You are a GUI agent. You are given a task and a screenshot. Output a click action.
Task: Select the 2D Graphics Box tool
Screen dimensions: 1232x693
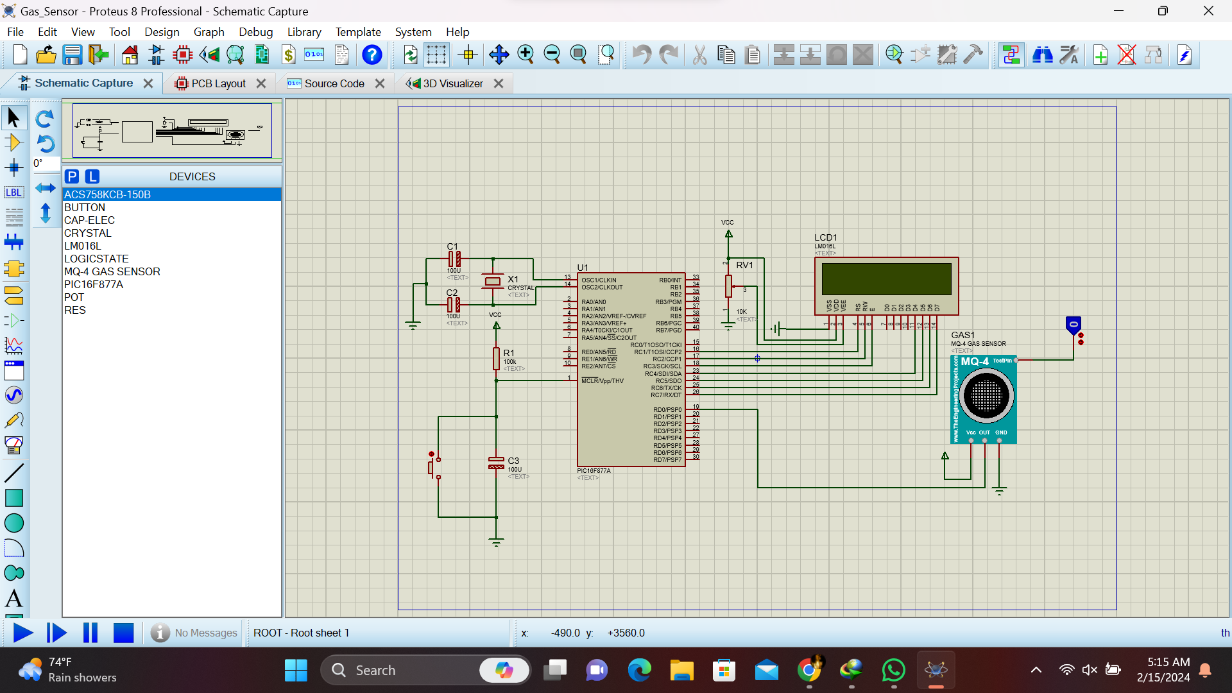(13, 498)
